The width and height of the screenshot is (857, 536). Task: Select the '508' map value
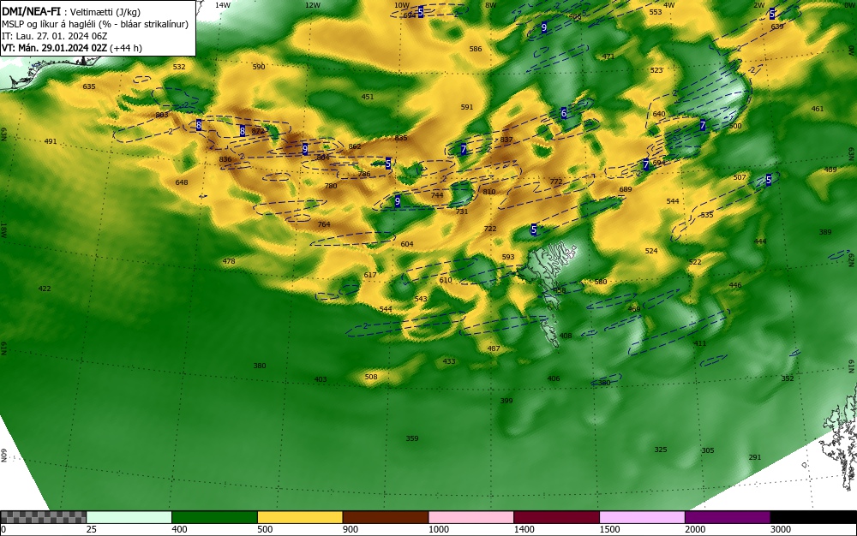(371, 377)
